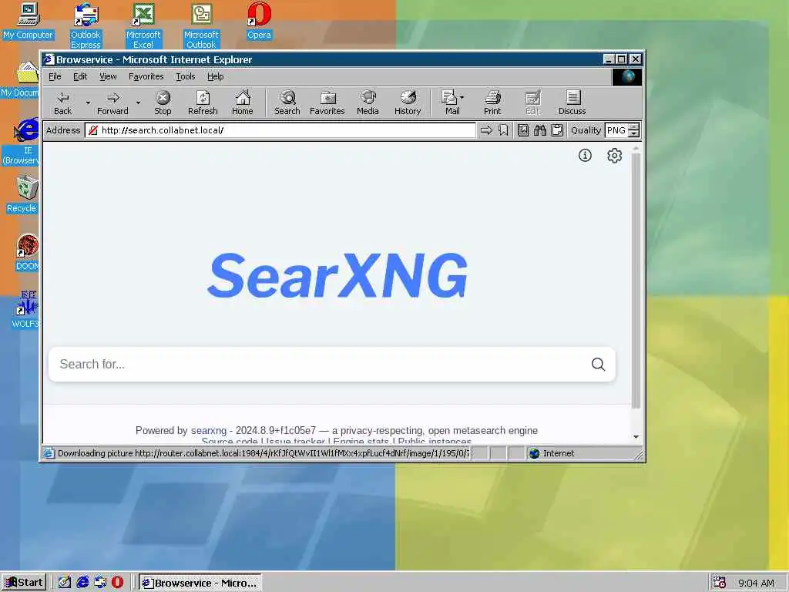Click the magnifier search button in SearXNG

pyautogui.click(x=598, y=364)
